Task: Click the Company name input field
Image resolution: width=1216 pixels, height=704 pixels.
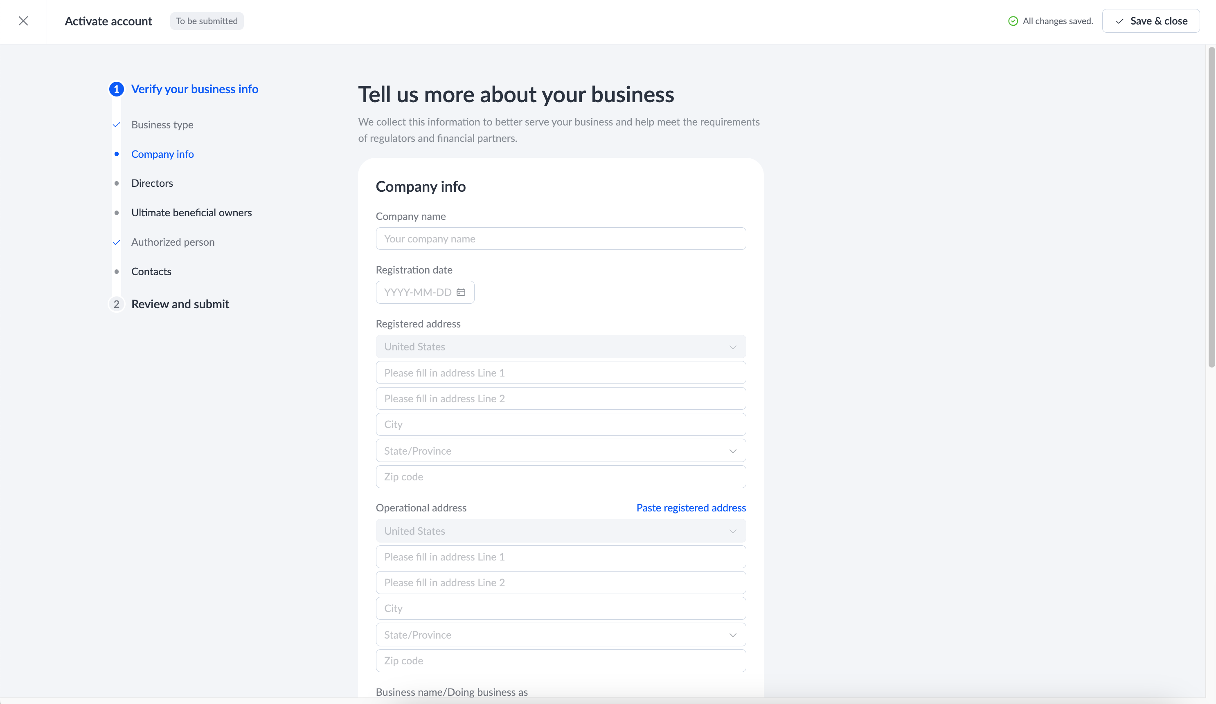Action: click(x=561, y=239)
